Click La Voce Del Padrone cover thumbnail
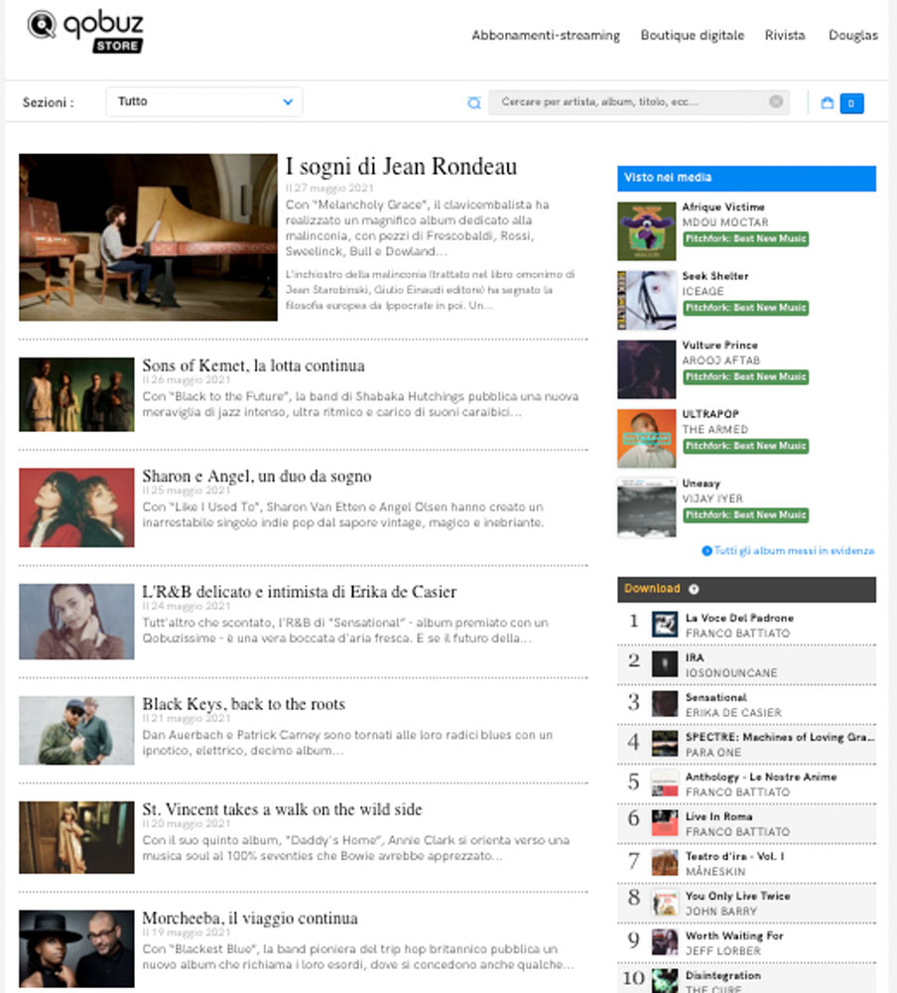897x993 pixels. tap(665, 625)
